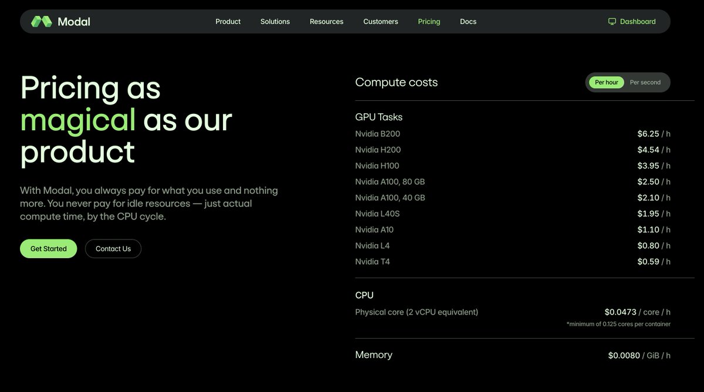Select the Nvidia A100, 80 GB label

click(x=390, y=182)
